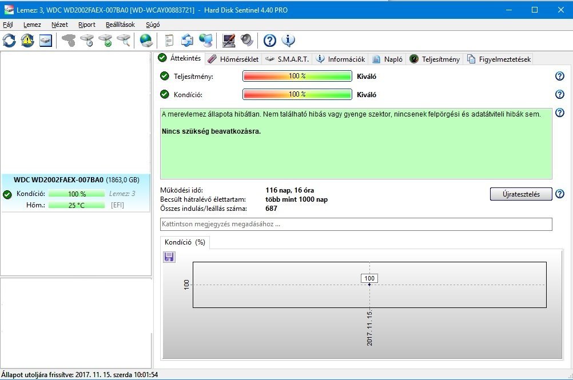Viewport: 573px width, 380px height.
Task: Open the Beállítások menu
Action: click(120, 25)
